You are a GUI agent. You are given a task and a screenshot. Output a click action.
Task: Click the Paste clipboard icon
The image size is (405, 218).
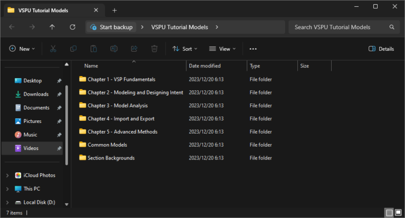[93, 49]
